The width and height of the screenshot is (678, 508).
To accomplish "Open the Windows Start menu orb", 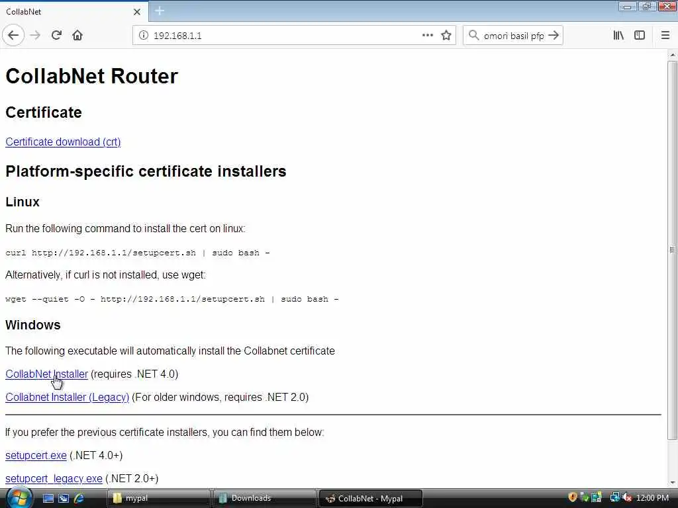I will pos(18,497).
